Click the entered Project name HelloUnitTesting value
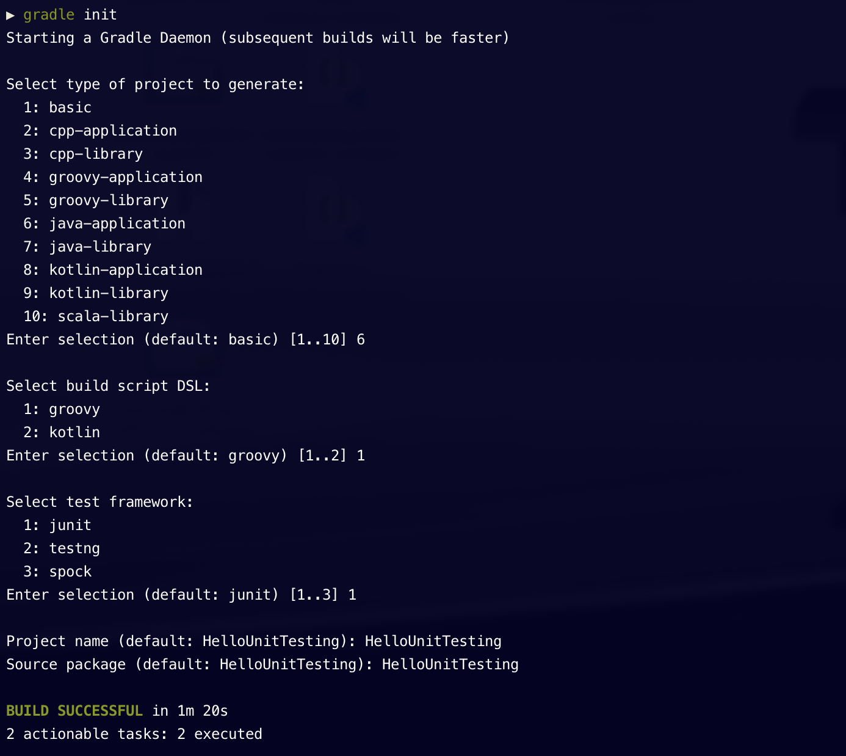The image size is (846, 756). pyautogui.click(x=433, y=641)
